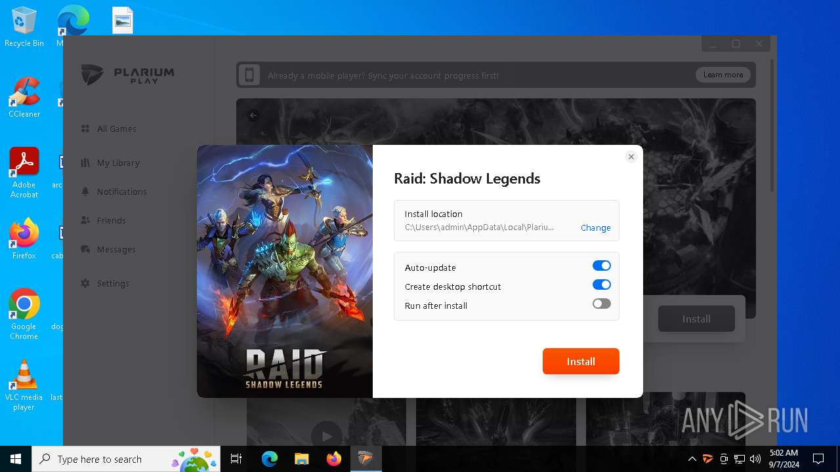Expand hidden system tray icons
The image size is (840, 472).
pyautogui.click(x=692, y=459)
